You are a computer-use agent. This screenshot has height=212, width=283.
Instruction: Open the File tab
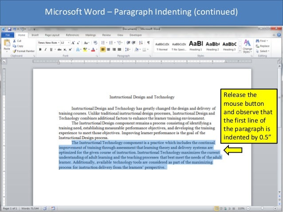click(8, 35)
